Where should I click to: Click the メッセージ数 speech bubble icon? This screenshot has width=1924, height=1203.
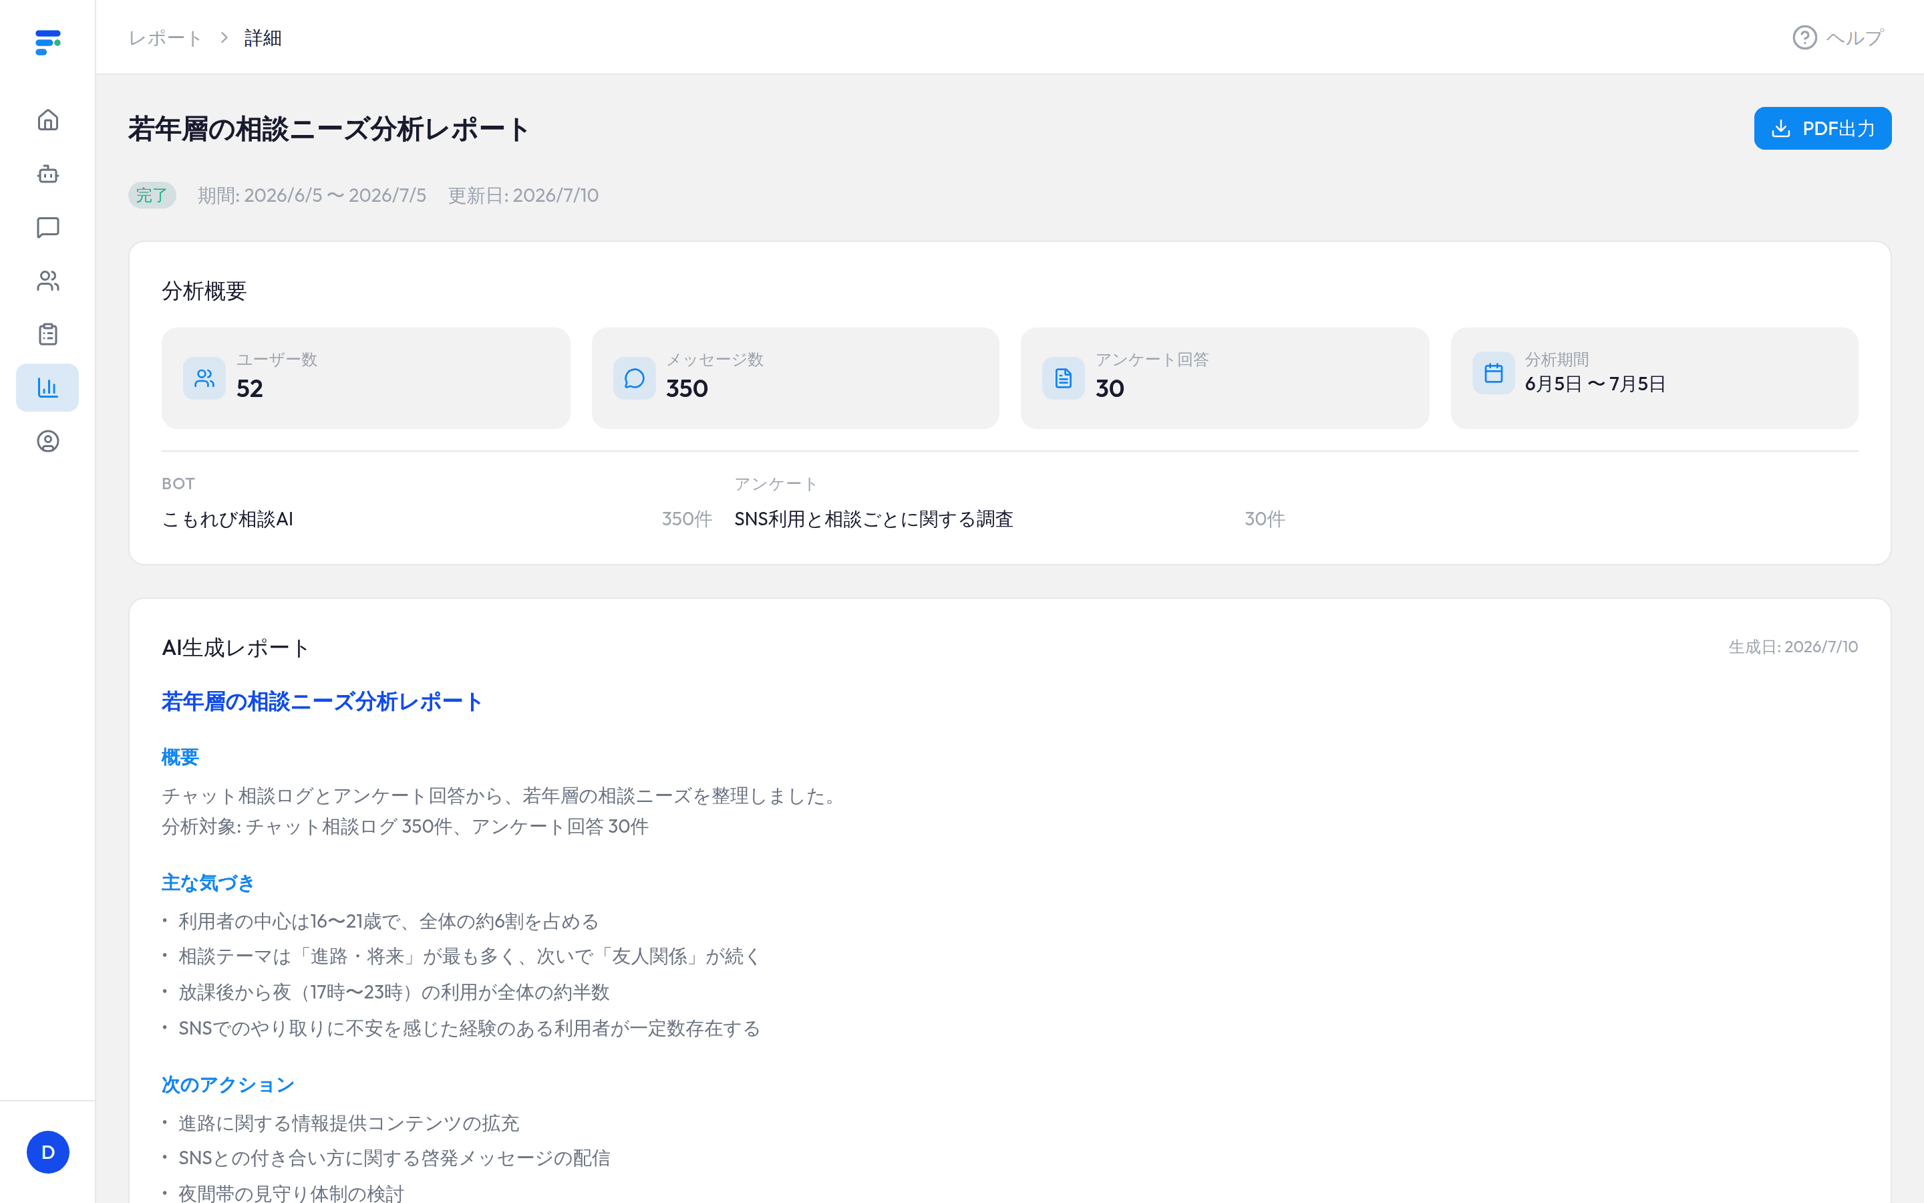click(x=633, y=378)
